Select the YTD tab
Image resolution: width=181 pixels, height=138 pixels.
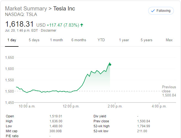click(x=101, y=40)
